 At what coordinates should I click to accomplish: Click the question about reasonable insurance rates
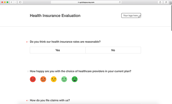pyautogui.click(x=65, y=42)
